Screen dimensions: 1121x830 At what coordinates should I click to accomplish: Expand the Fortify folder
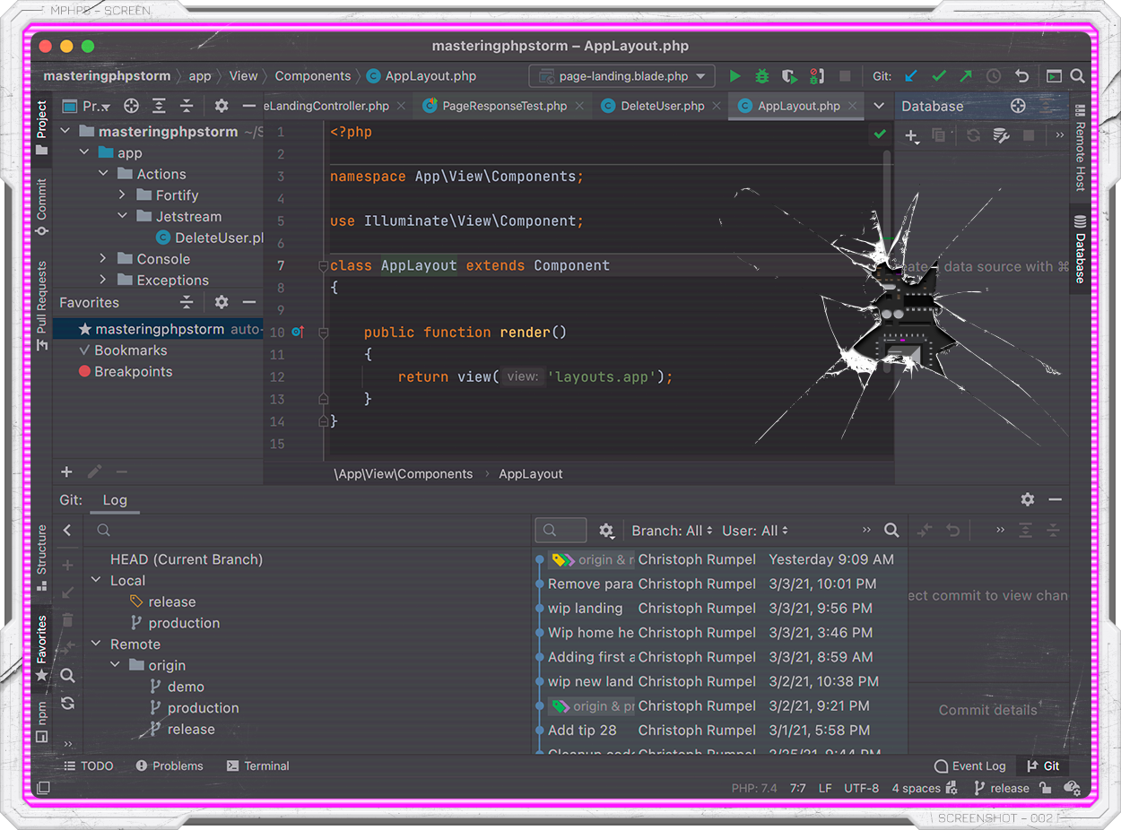(122, 195)
